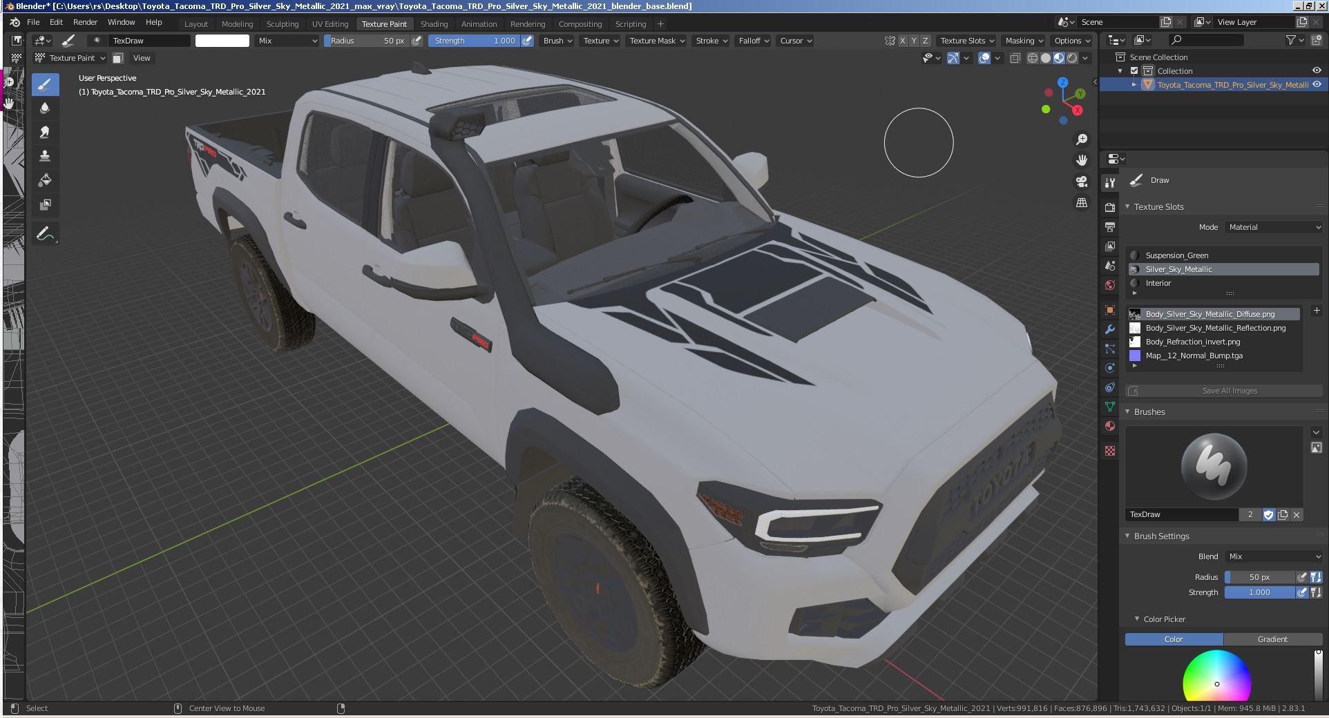Image resolution: width=1329 pixels, height=718 pixels.
Task: Click the pan view hand icon
Action: [x=1082, y=160]
